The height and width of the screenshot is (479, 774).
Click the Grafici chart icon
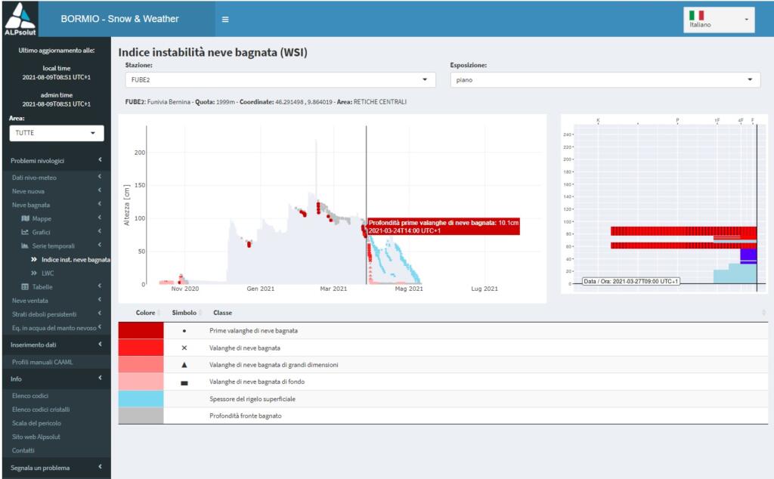point(25,233)
